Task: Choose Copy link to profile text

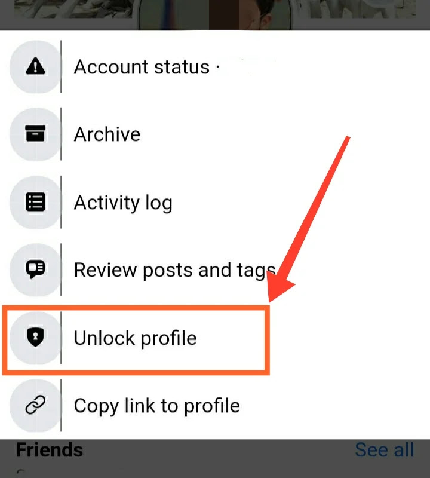Action: (157, 406)
